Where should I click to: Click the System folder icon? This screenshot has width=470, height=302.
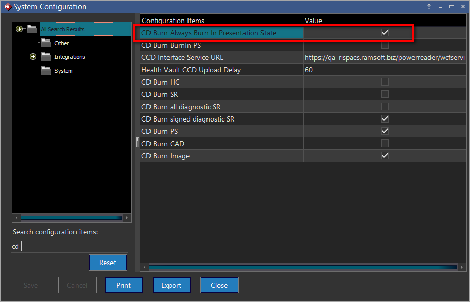pyautogui.click(x=46, y=71)
